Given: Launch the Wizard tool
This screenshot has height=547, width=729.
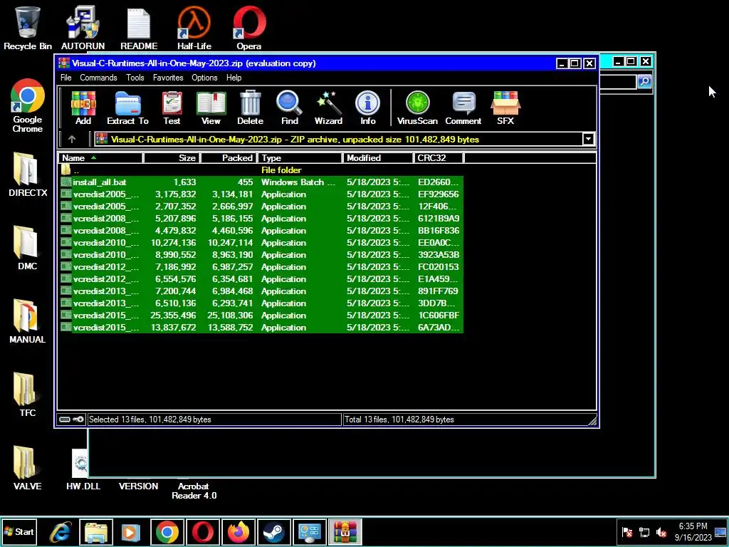Looking at the screenshot, I should 328,108.
